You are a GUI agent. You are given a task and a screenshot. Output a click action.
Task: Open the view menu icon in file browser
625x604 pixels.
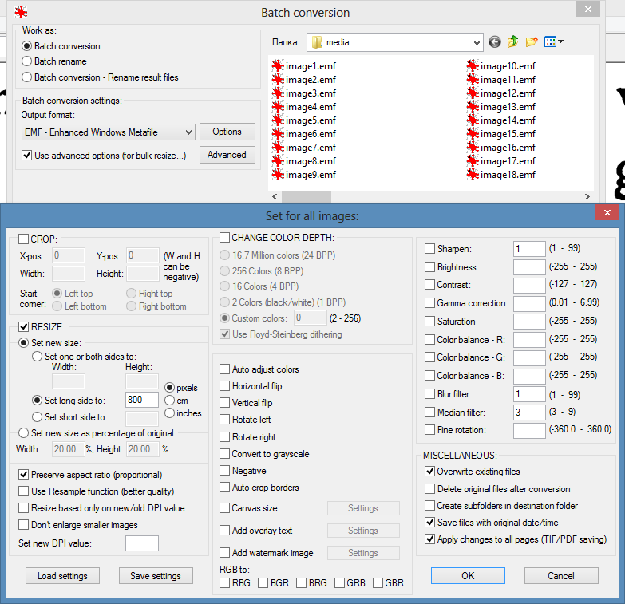click(x=554, y=41)
